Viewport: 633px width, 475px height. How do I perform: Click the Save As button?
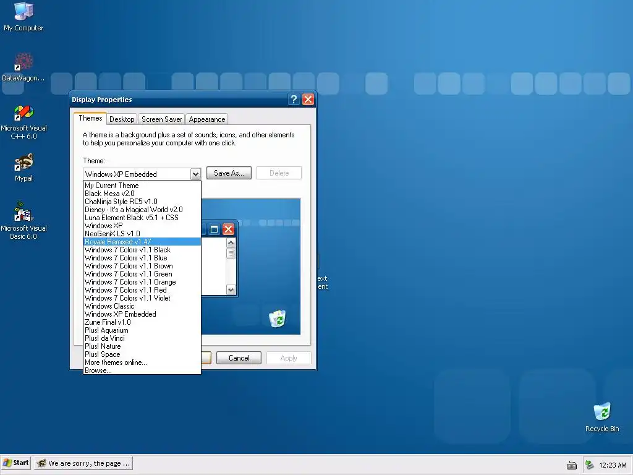(229, 173)
